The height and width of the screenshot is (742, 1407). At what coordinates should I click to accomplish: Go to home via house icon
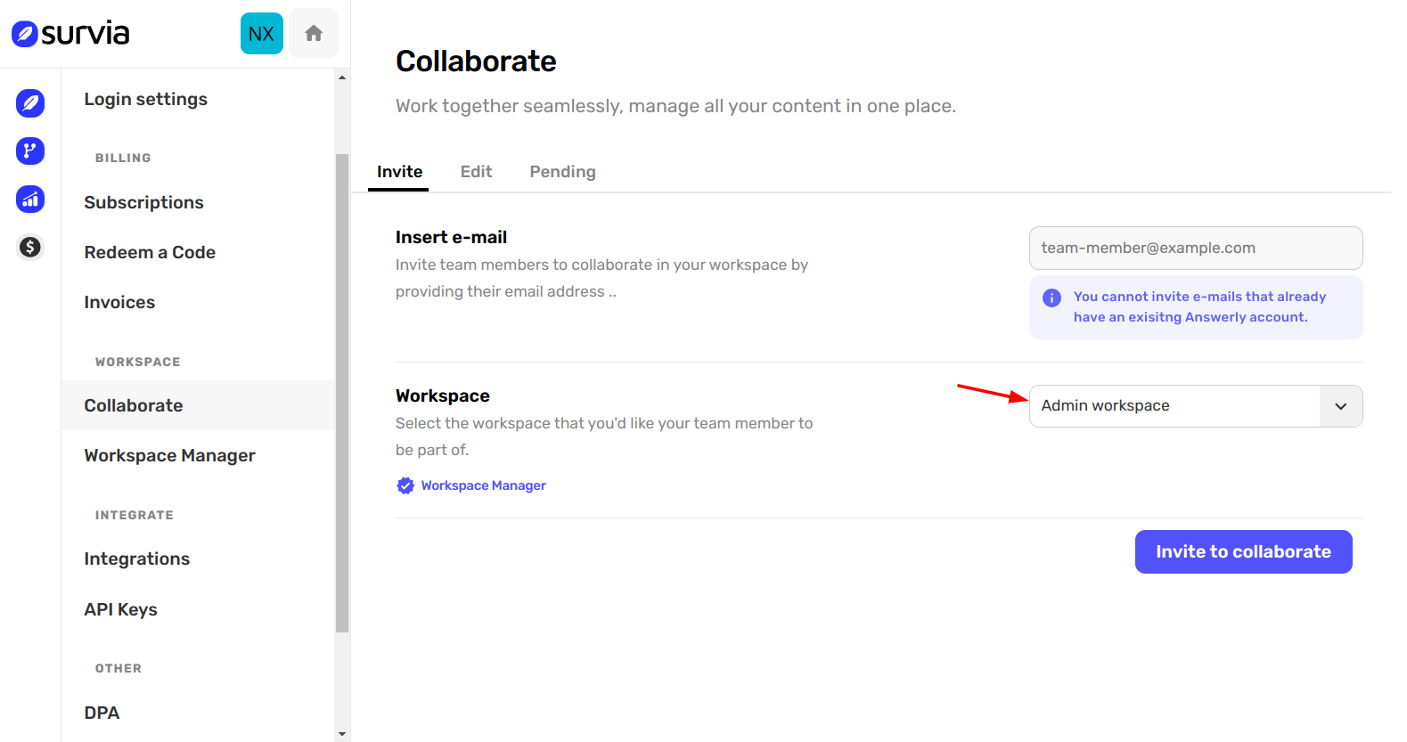313,34
